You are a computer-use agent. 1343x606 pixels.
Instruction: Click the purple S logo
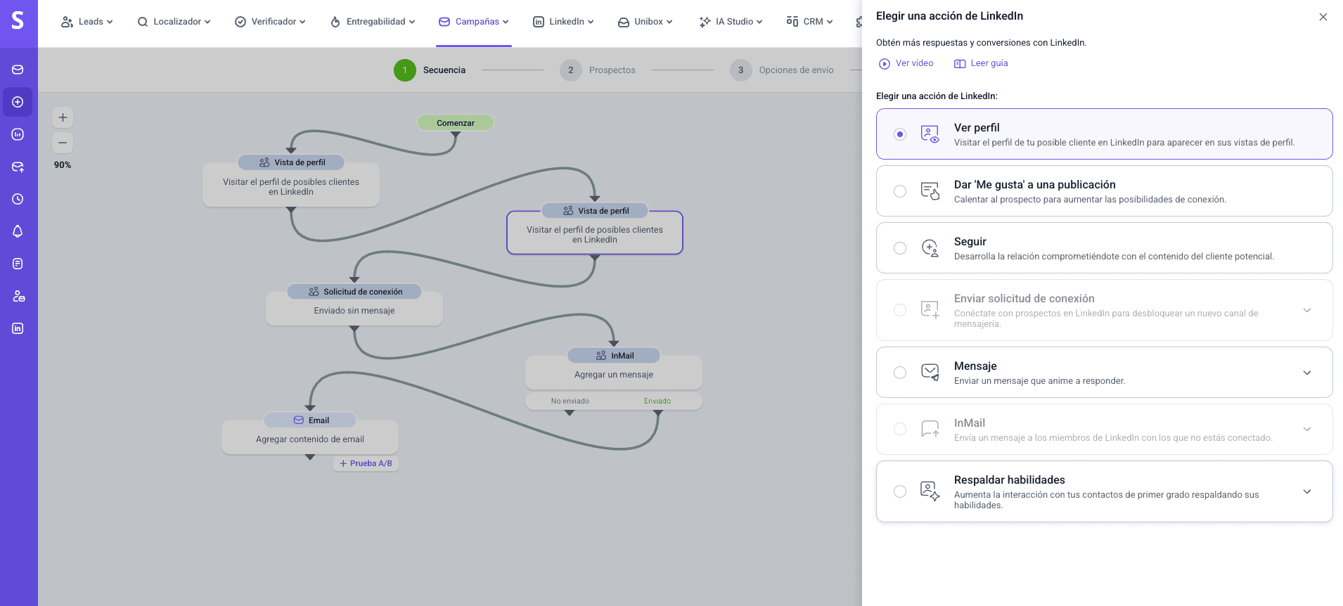(18, 21)
